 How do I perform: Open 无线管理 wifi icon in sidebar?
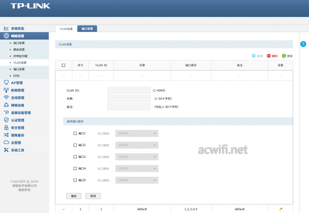6,98
